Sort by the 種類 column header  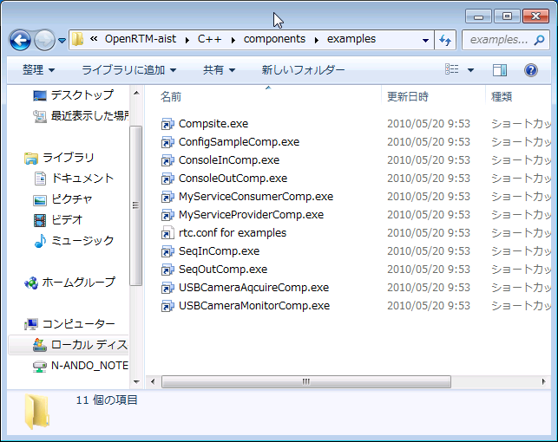click(x=502, y=97)
